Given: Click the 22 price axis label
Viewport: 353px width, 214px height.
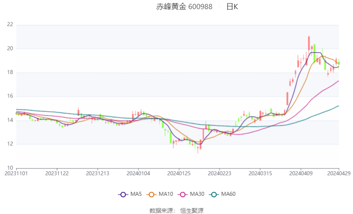Looking at the screenshot, I should pos(10,24).
